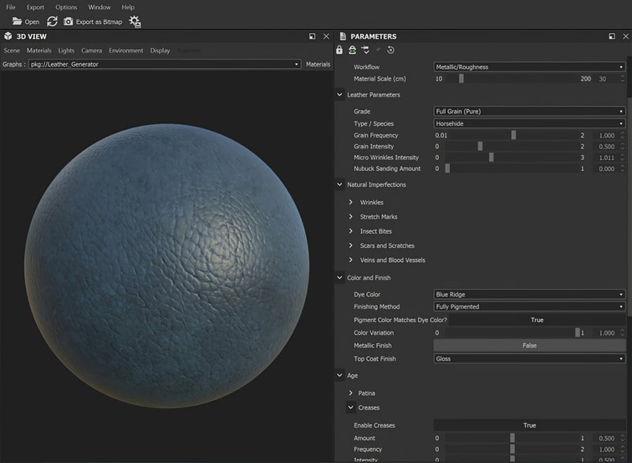This screenshot has width=632, height=463.
Task: Click the refresh graph icon in the toolbar
Action: [x=52, y=21]
